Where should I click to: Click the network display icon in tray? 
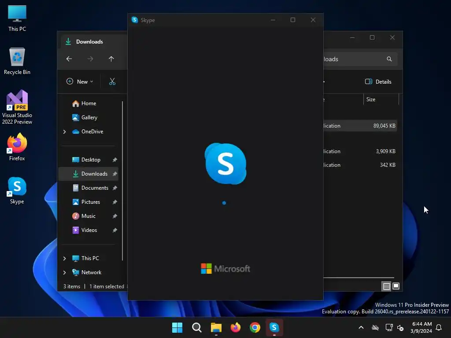click(x=389, y=327)
